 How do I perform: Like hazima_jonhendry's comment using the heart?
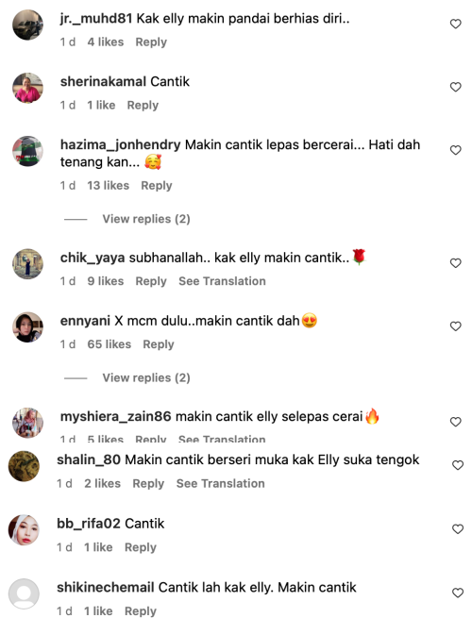(455, 150)
